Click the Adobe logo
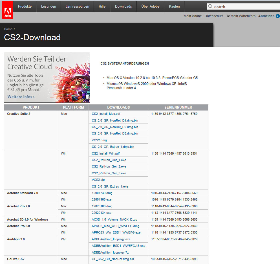Viewport: 280px width, 264px height. pos(8,10)
